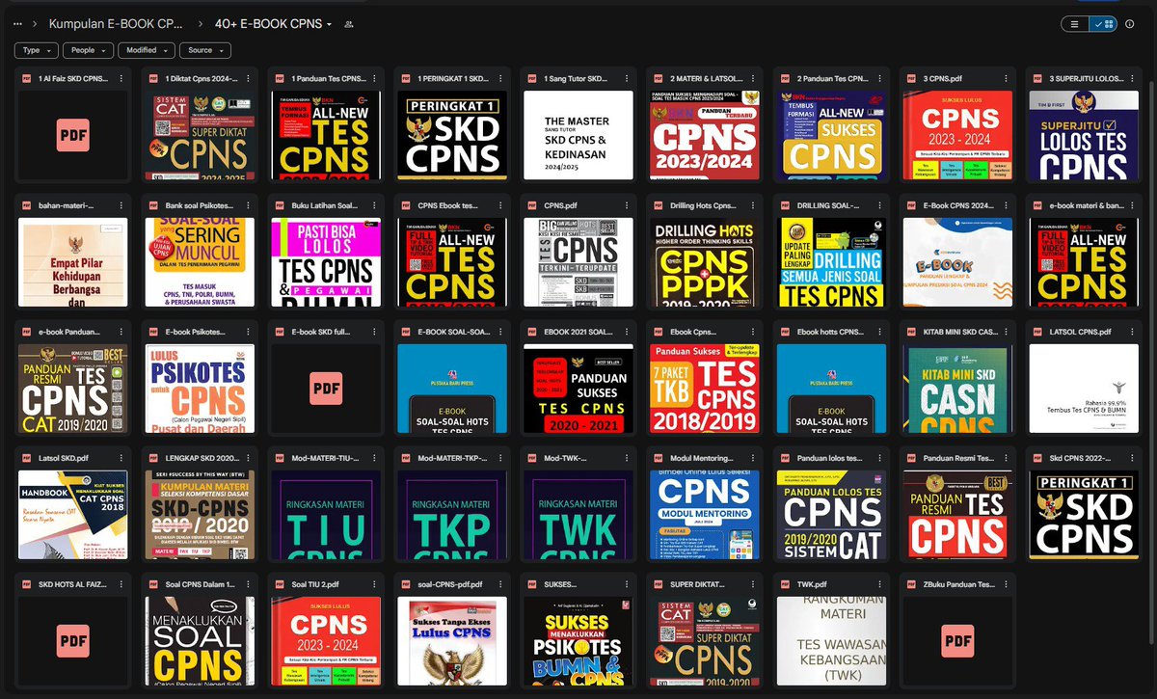
Task: Select file name 'EBOOK 2021 SOAL...'
Action: point(580,332)
